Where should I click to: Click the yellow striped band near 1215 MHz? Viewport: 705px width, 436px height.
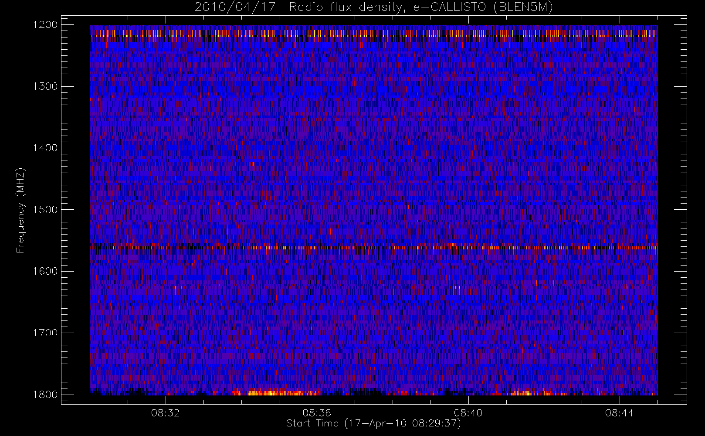coord(374,33)
